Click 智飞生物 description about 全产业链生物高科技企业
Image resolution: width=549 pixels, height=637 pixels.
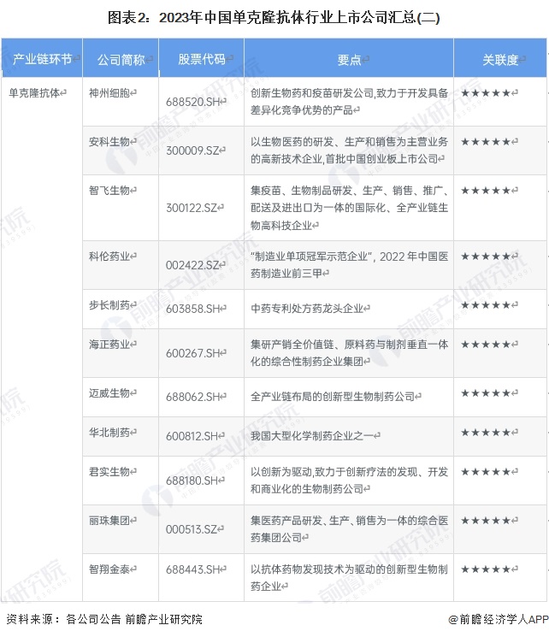tap(349, 208)
